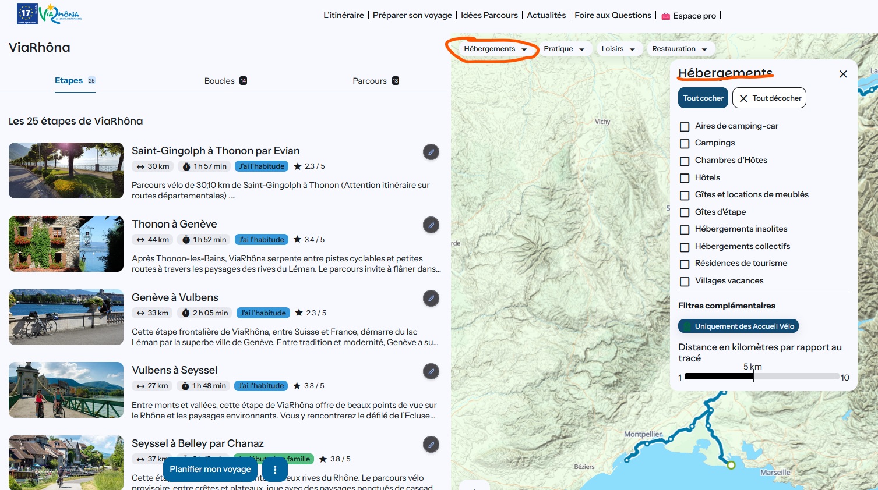Open Foire aux Questions menu item
Image resolution: width=878 pixels, height=490 pixels.
tap(613, 16)
